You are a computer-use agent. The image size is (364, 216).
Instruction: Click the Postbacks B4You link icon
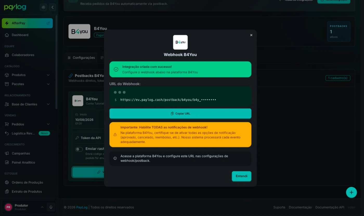[x=71, y=76]
